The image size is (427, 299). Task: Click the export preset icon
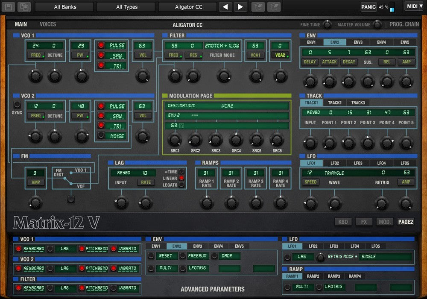(274, 7)
